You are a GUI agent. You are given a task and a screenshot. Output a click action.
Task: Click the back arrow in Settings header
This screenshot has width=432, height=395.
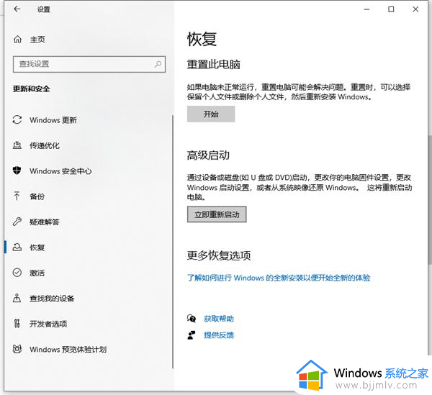(17, 9)
